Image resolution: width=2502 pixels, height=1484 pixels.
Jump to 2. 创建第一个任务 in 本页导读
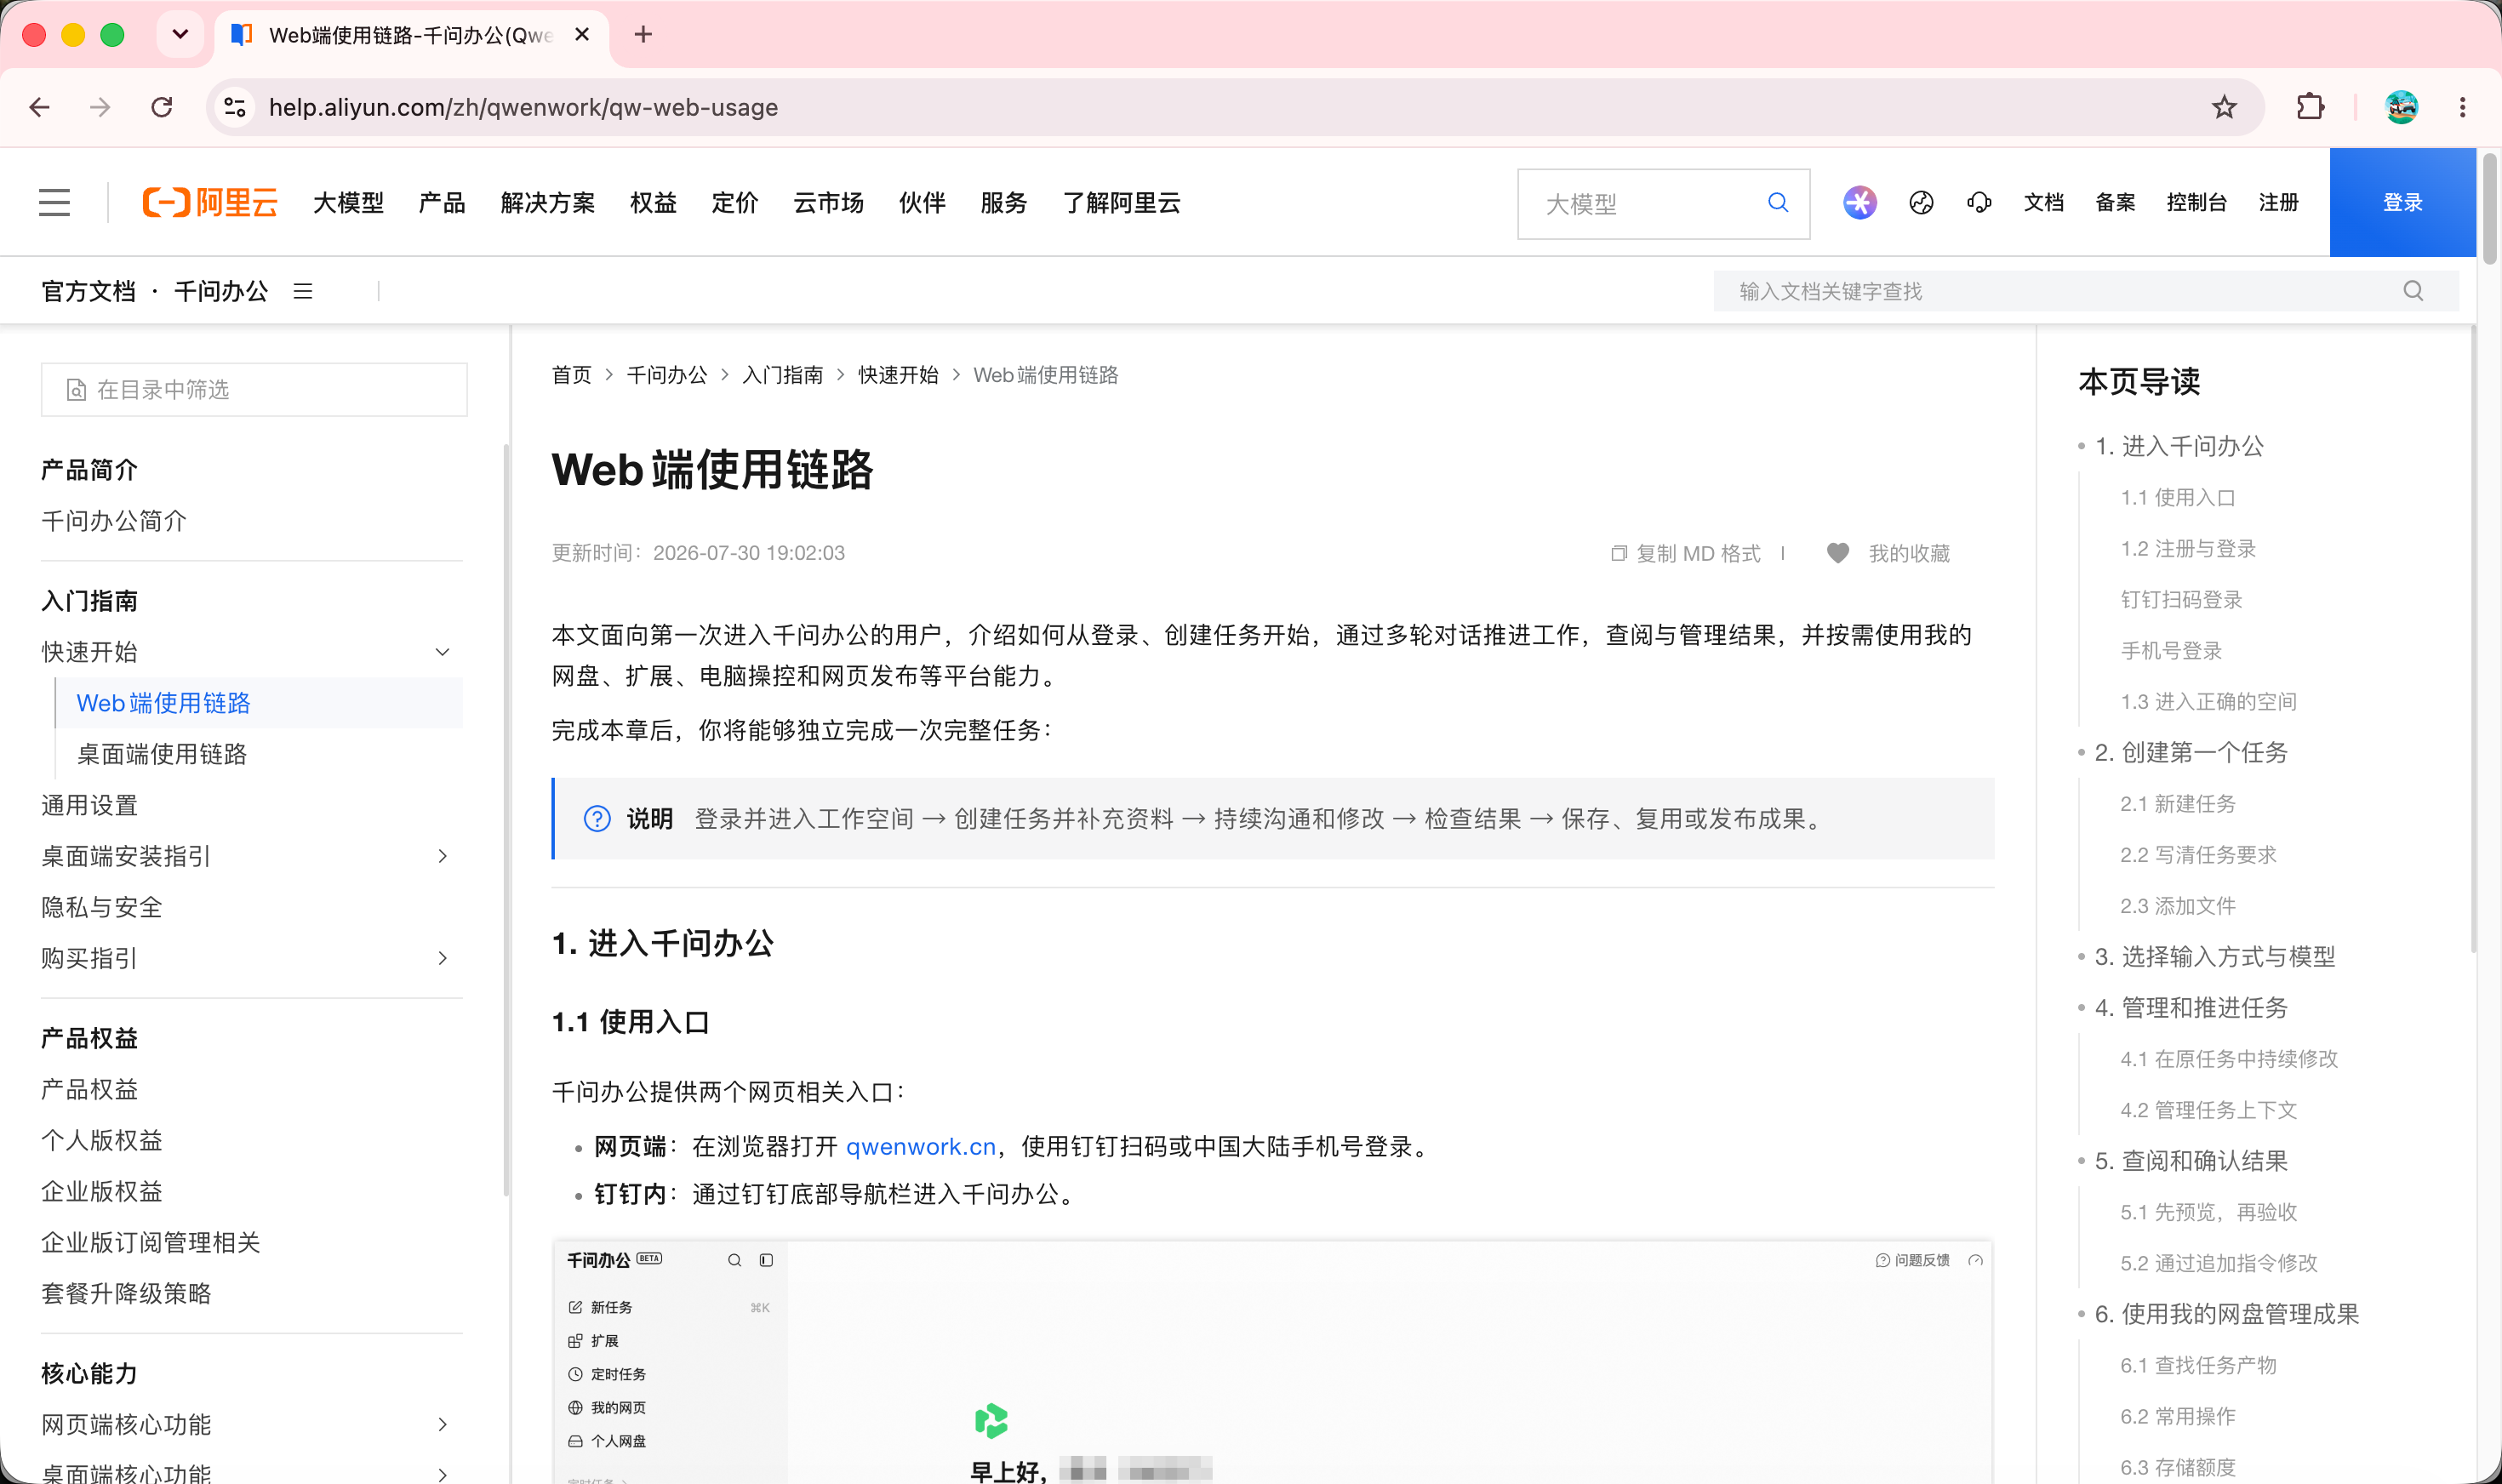tap(2191, 752)
